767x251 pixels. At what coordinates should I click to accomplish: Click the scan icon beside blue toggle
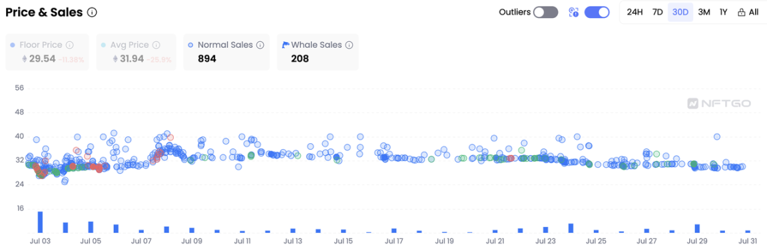pos(574,12)
